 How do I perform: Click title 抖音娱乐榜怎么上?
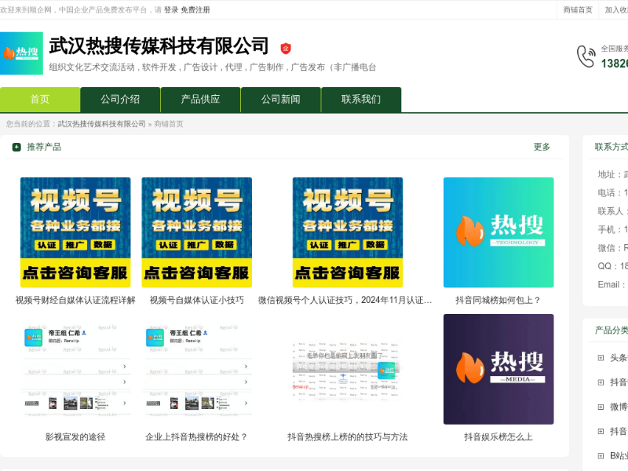[498, 437]
